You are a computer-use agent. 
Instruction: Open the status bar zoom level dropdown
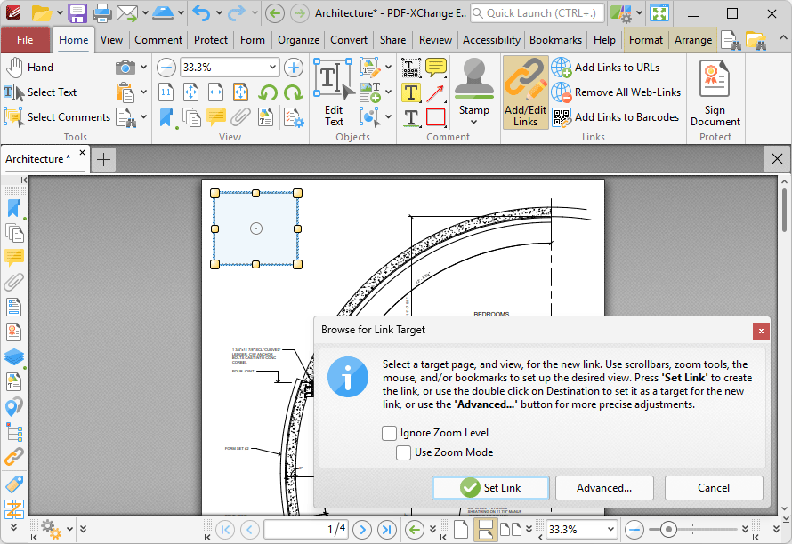pyautogui.click(x=610, y=530)
